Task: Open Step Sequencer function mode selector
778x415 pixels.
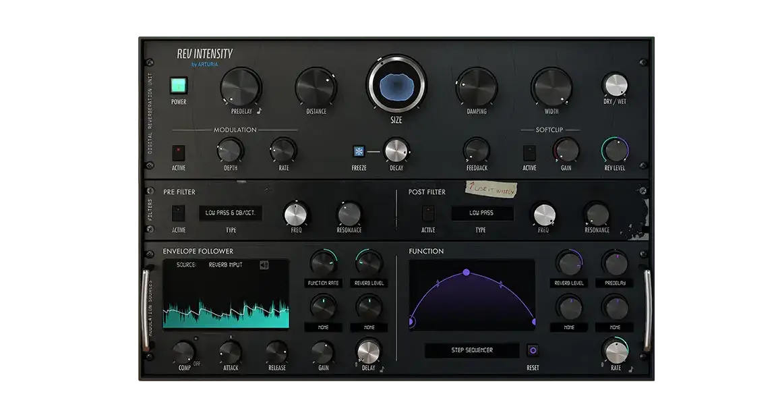Action: (472, 350)
